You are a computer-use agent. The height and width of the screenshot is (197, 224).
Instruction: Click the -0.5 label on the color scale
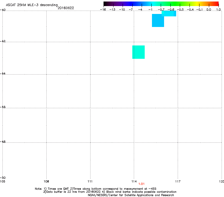coord(180,10)
